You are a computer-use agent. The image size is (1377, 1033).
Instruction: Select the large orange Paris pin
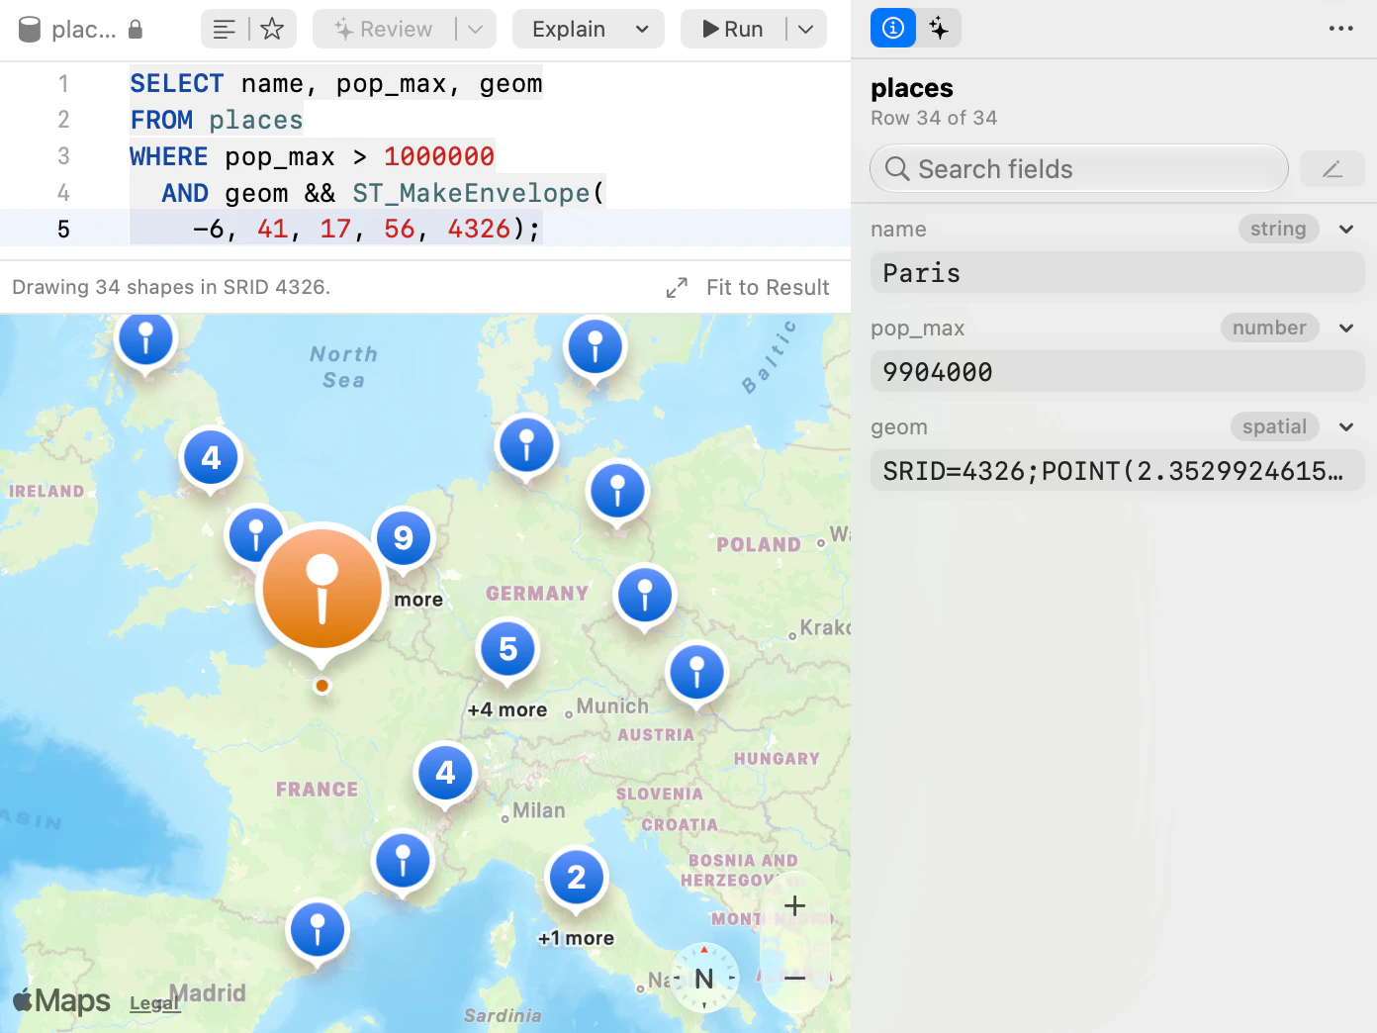[x=321, y=590]
